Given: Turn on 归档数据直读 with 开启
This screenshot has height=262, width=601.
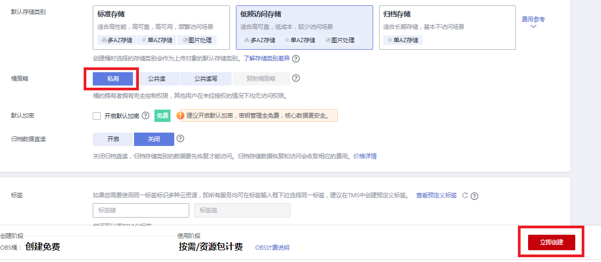Looking at the screenshot, I should (x=113, y=139).
